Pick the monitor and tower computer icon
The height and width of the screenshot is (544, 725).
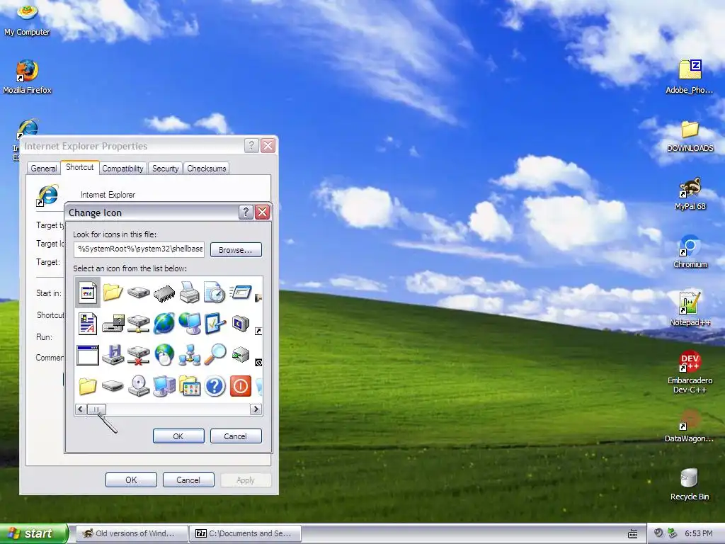(164, 386)
